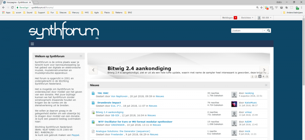Open Meldingen notifications
305x140 pixels.
(x=230, y=18)
